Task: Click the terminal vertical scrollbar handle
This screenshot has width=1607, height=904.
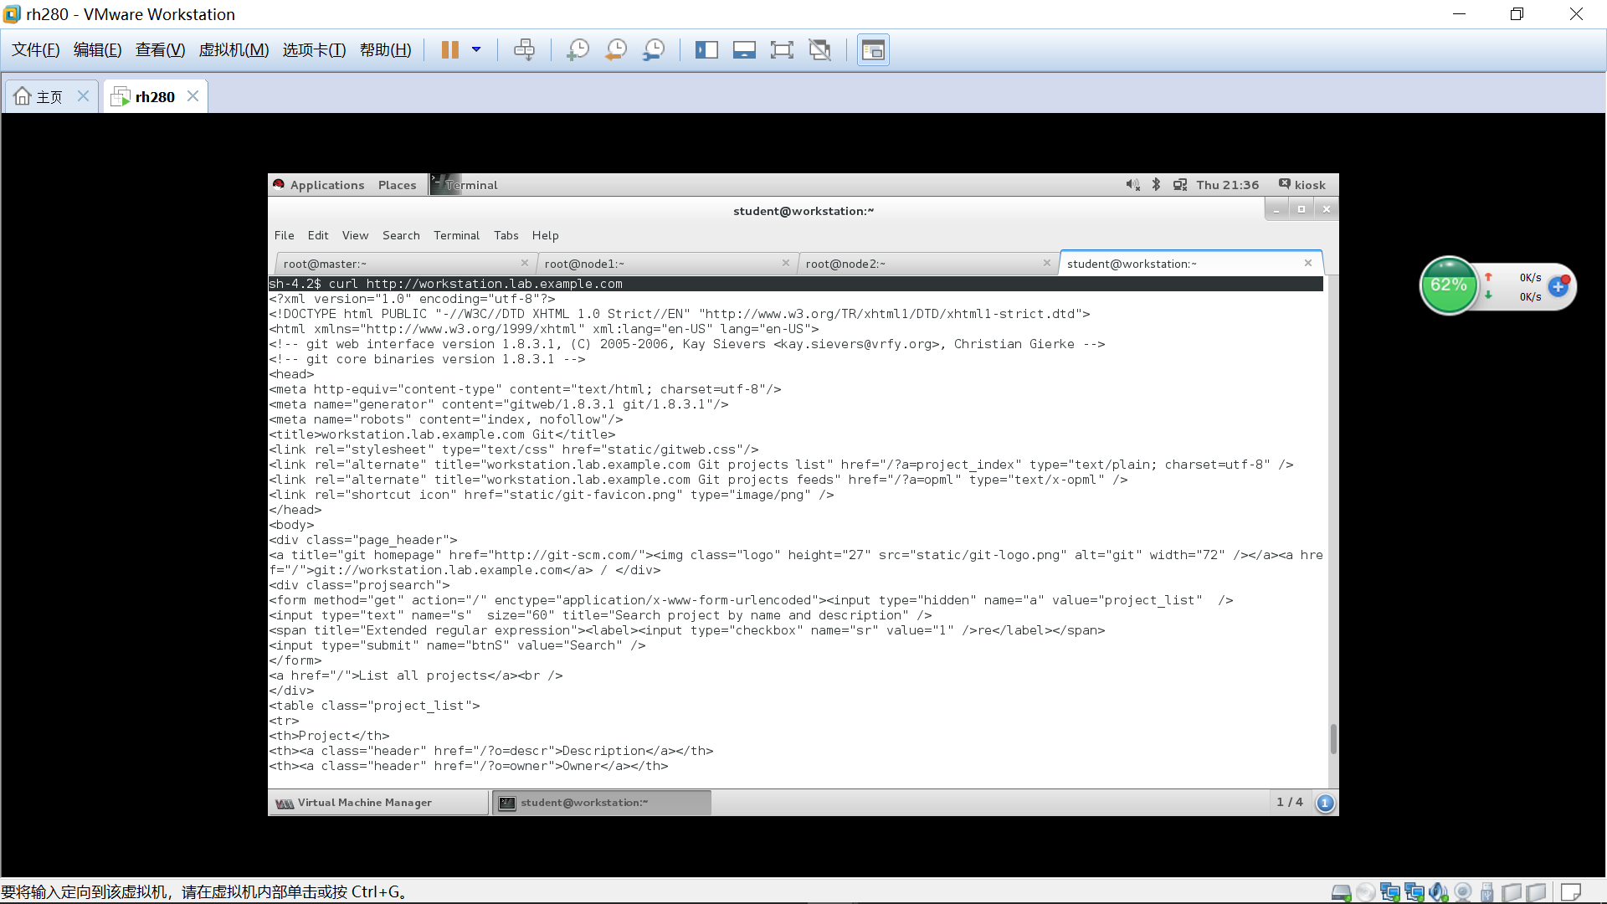Action: tap(1332, 739)
